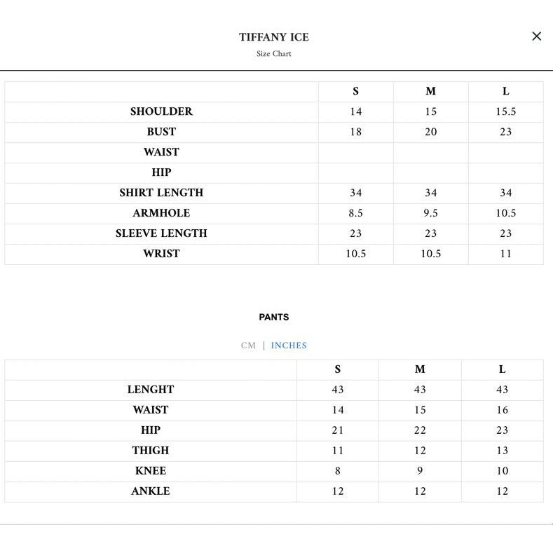Select the SHOULDER row label
This screenshot has height=553, width=553.
pyautogui.click(x=161, y=111)
